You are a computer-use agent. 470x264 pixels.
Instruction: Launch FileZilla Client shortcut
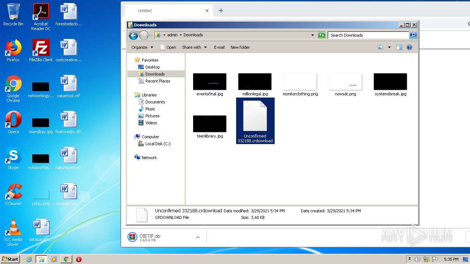click(x=41, y=51)
